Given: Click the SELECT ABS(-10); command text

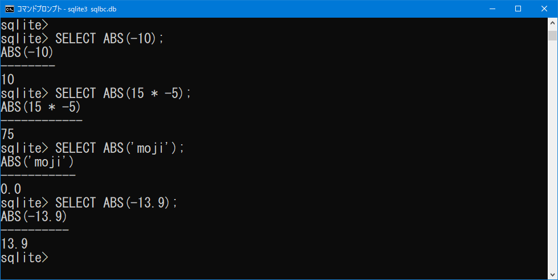Looking at the screenshot, I should coord(109,38).
